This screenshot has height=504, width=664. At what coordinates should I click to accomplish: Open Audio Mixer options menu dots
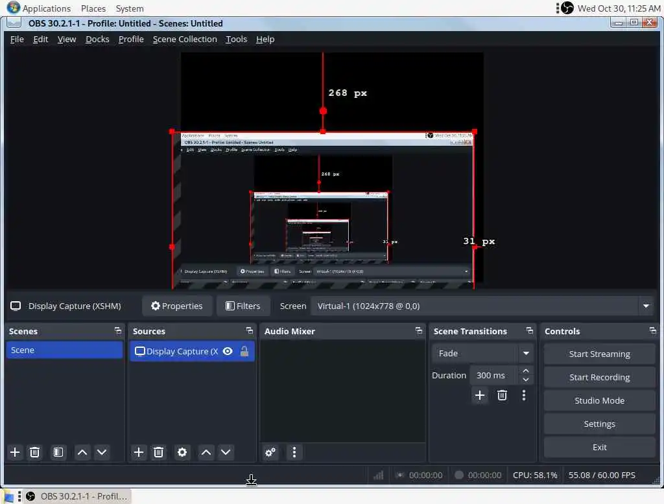coord(294,452)
